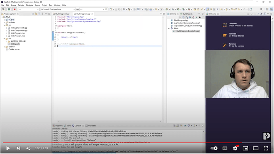Expand the external folder
Screen dimensions: 274x154
4,47
